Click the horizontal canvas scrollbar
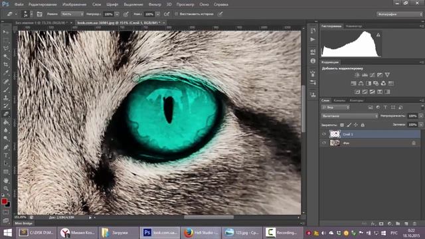 [209, 217]
